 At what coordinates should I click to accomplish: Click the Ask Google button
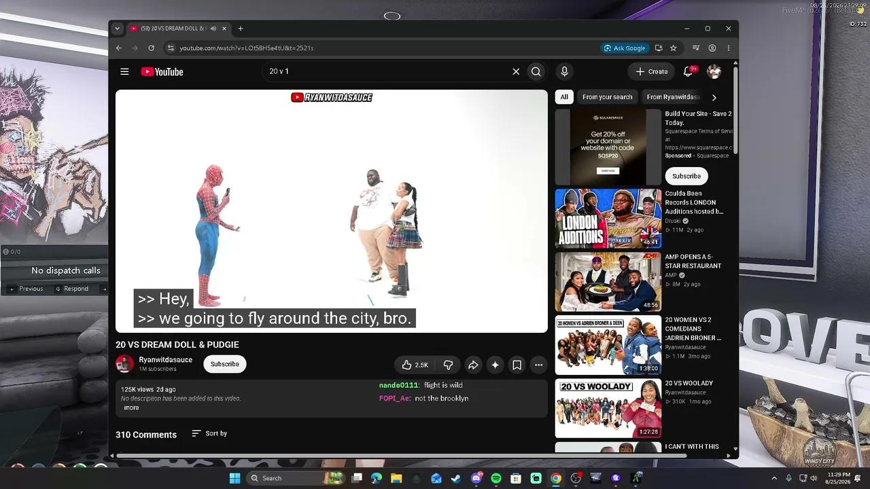[x=625, y=48]
